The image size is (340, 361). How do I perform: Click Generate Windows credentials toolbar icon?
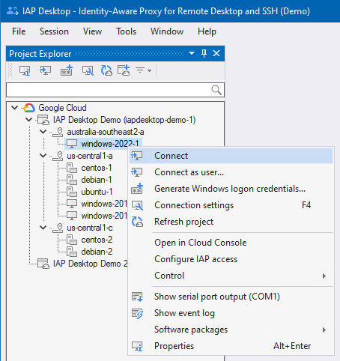67,70
